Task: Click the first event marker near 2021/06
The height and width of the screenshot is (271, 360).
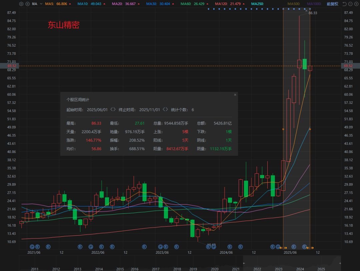Action: [32, 247]
